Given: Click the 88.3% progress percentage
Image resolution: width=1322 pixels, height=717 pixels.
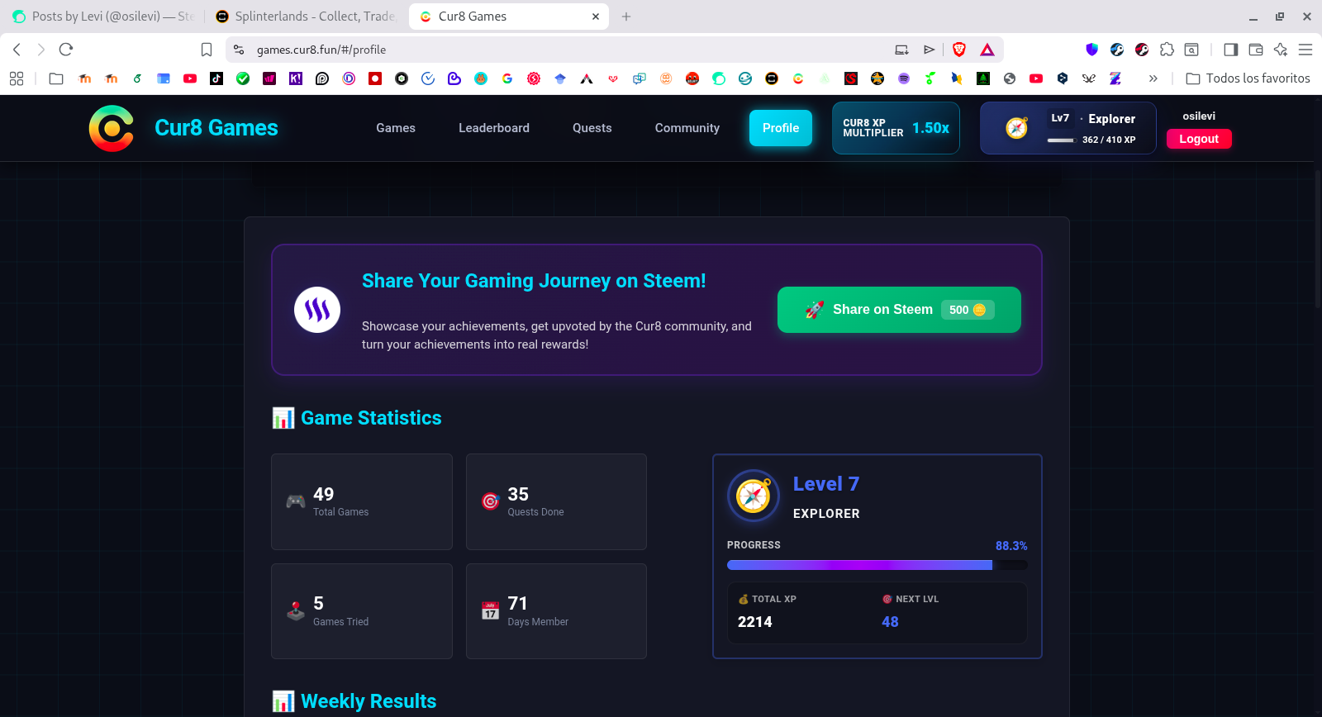Looking at the screenshot, I should (1011, 546).
